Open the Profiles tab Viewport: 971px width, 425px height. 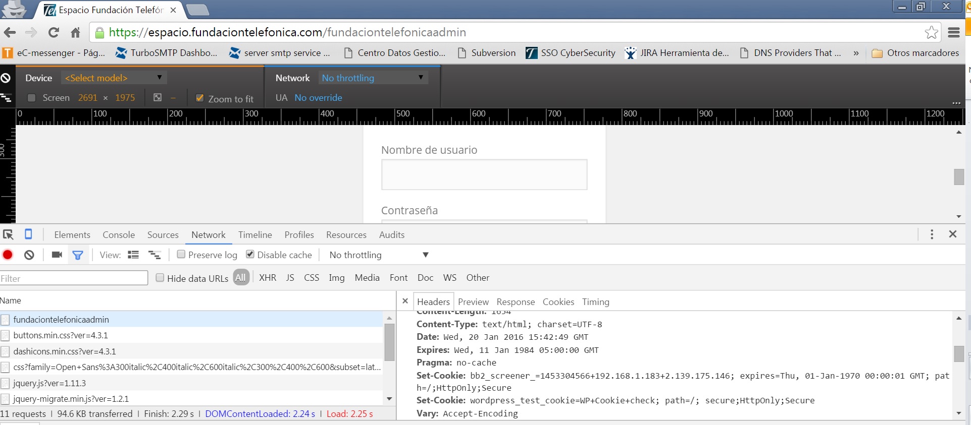pos(299,234)
